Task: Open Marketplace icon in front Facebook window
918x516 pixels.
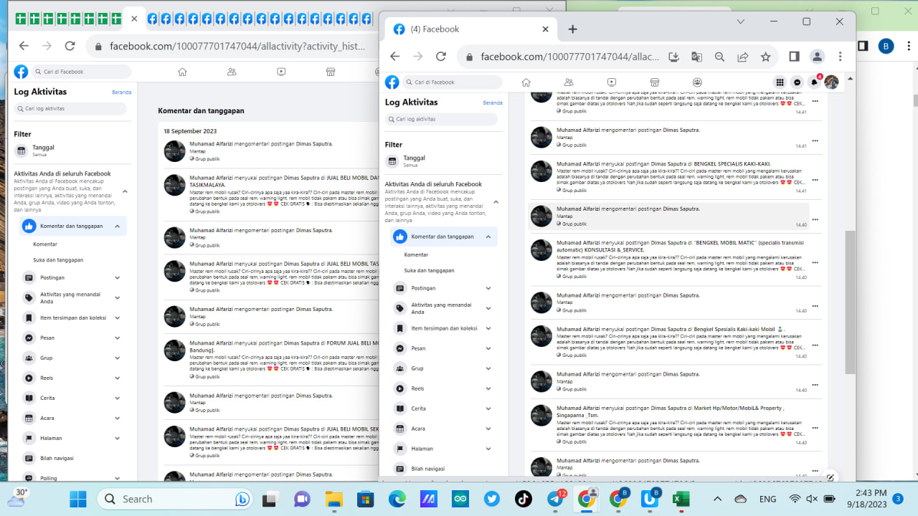Action: 655,82
